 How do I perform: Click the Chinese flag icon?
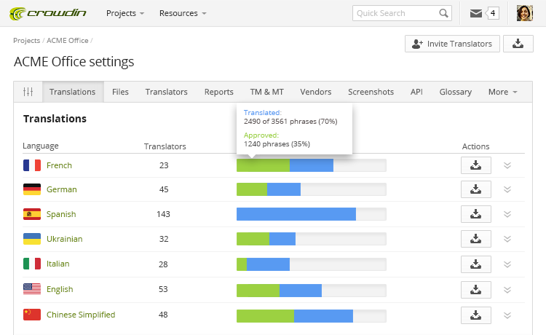click(32, 315)
